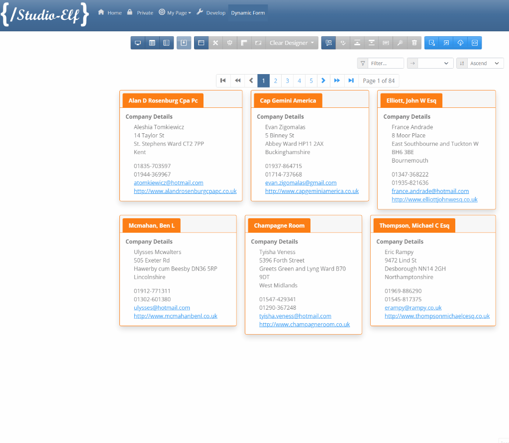Toggle the window panel designer icon
The width and height of the screenshot is (509, 443).
202,43
